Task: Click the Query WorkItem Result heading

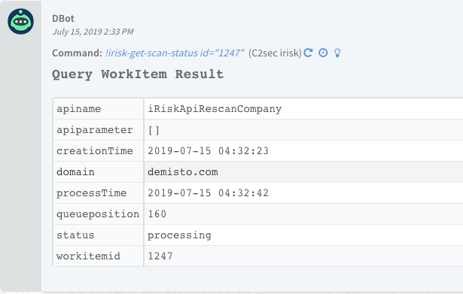Action: (138, 74)
